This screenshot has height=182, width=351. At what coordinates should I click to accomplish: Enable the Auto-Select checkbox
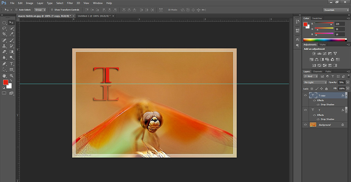[16, 10]
